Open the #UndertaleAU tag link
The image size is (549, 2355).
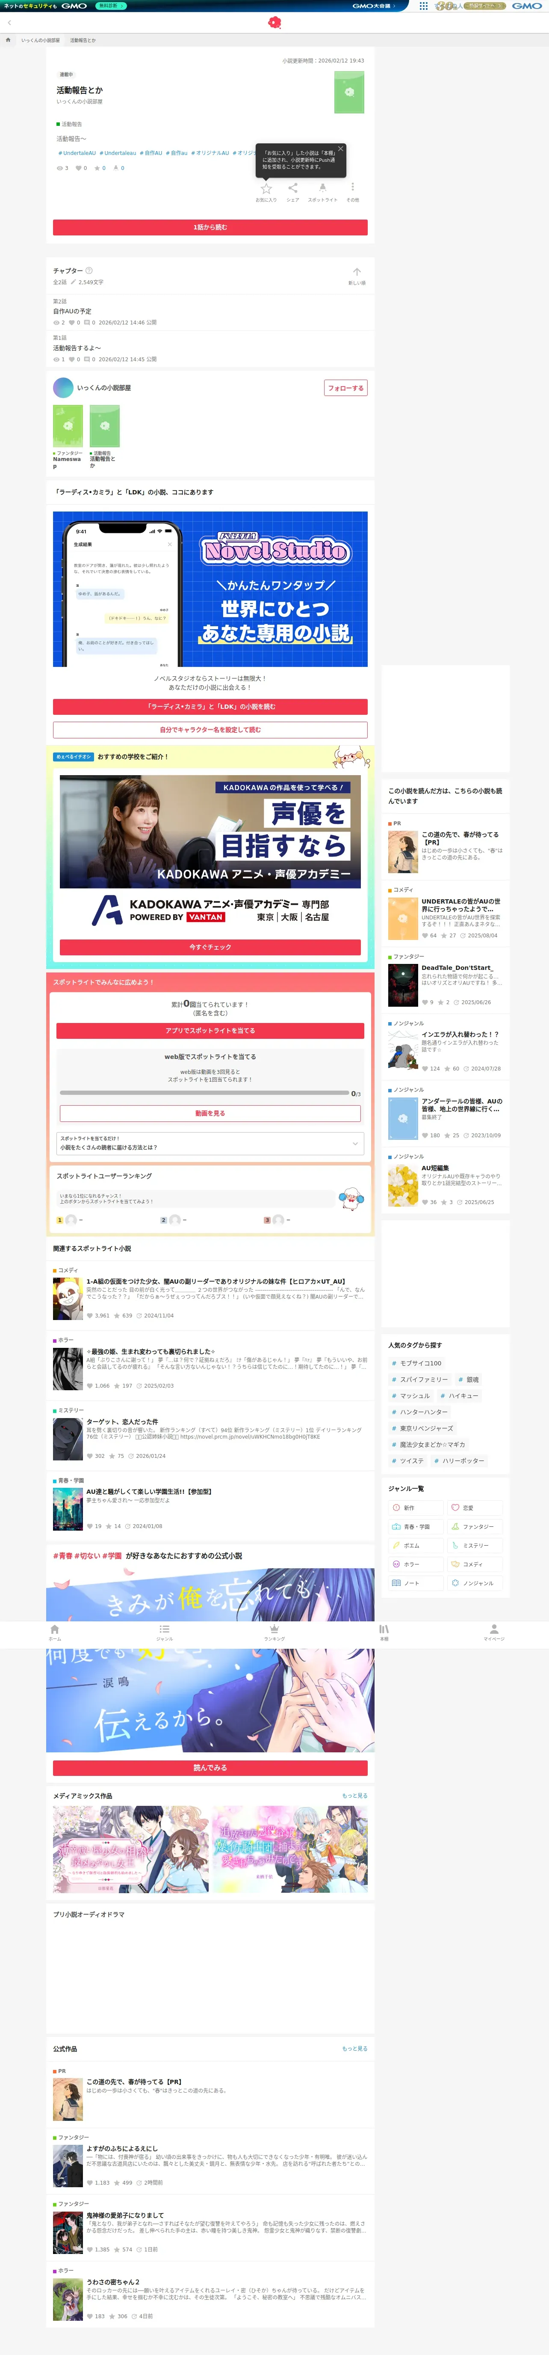click(x=77, y=154)
